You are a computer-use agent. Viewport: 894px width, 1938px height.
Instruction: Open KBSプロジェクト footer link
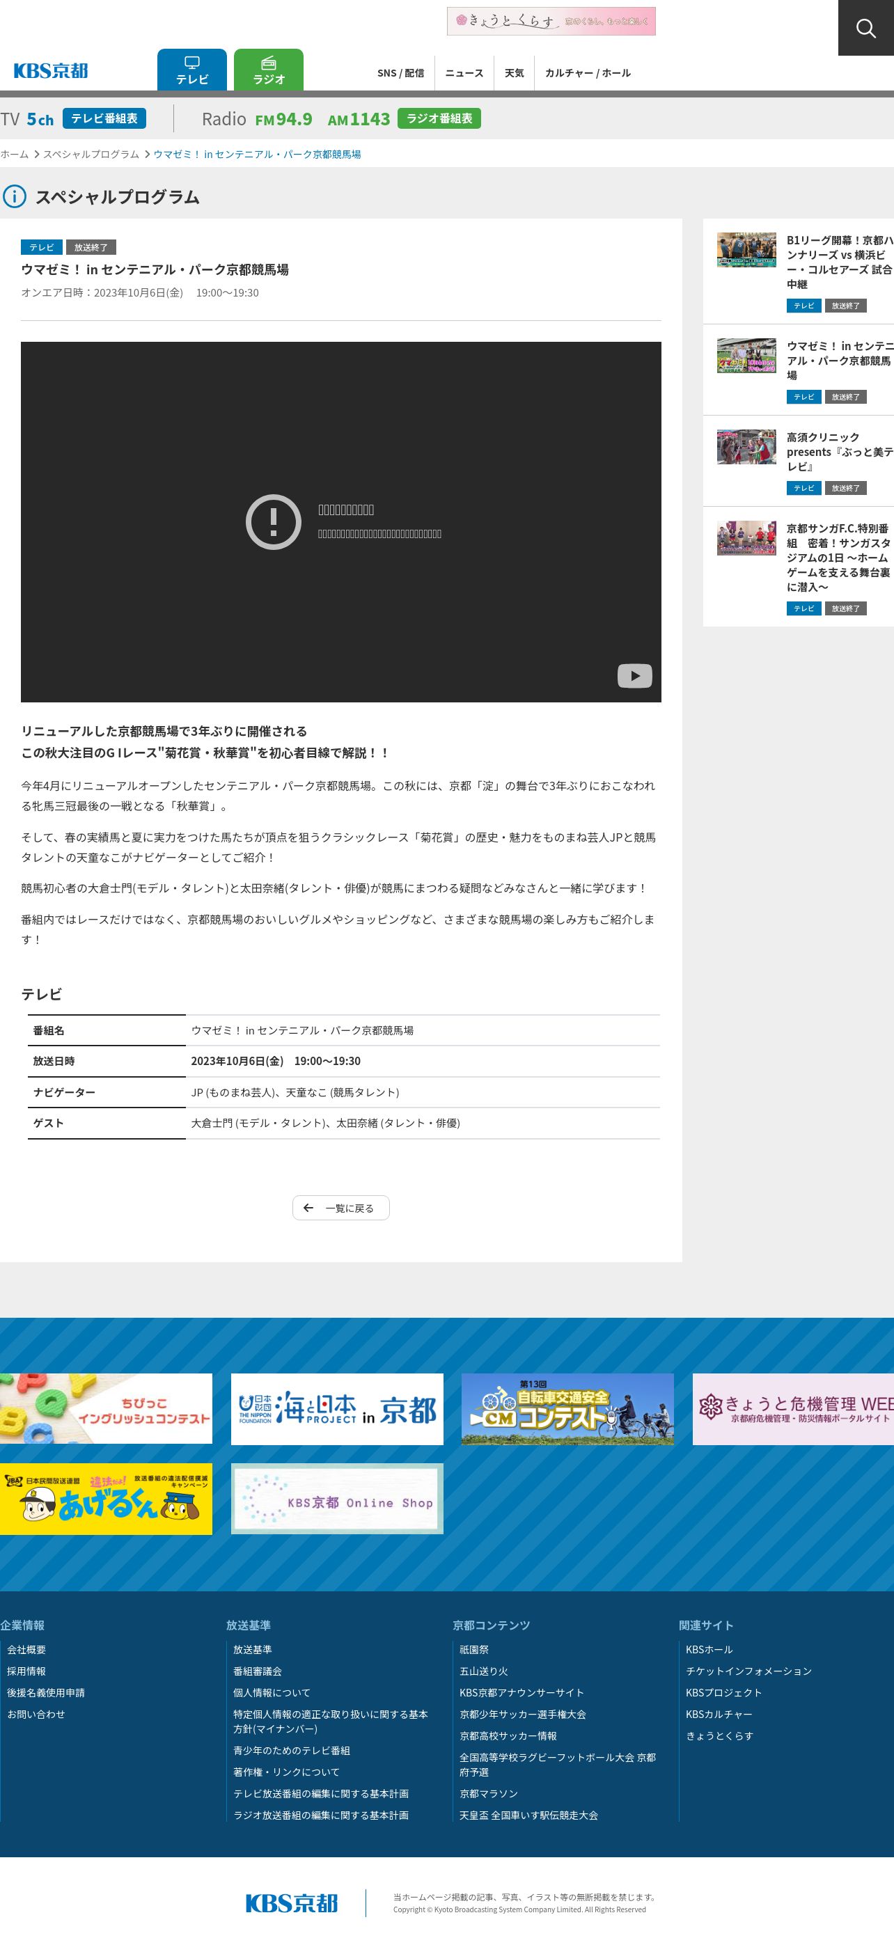724,1693
